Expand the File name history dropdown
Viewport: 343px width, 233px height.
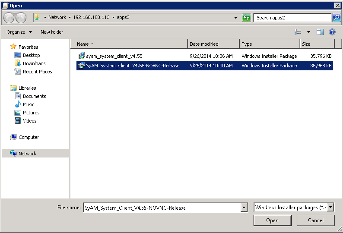point(244,208)
